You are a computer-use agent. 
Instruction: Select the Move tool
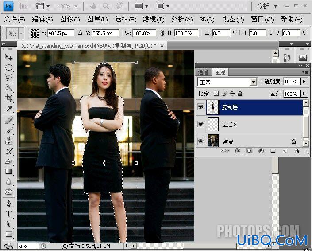(8, 57)
